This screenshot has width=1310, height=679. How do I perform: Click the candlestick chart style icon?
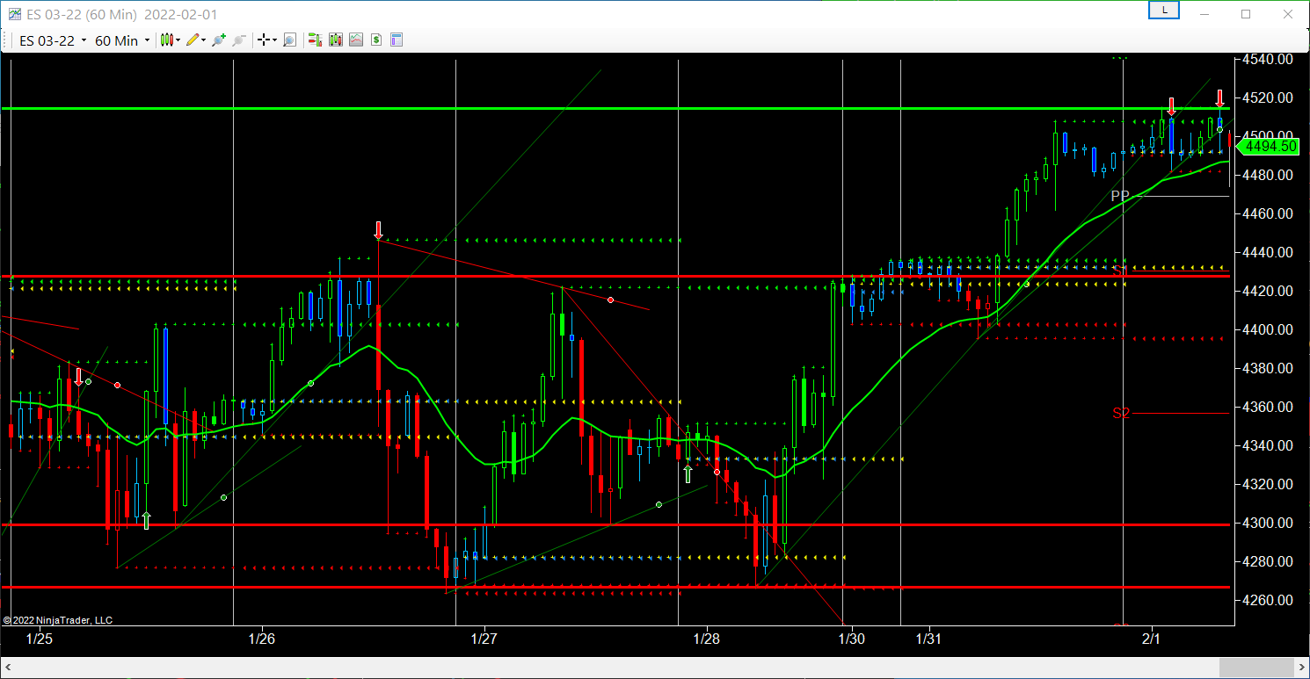(166, 40)
